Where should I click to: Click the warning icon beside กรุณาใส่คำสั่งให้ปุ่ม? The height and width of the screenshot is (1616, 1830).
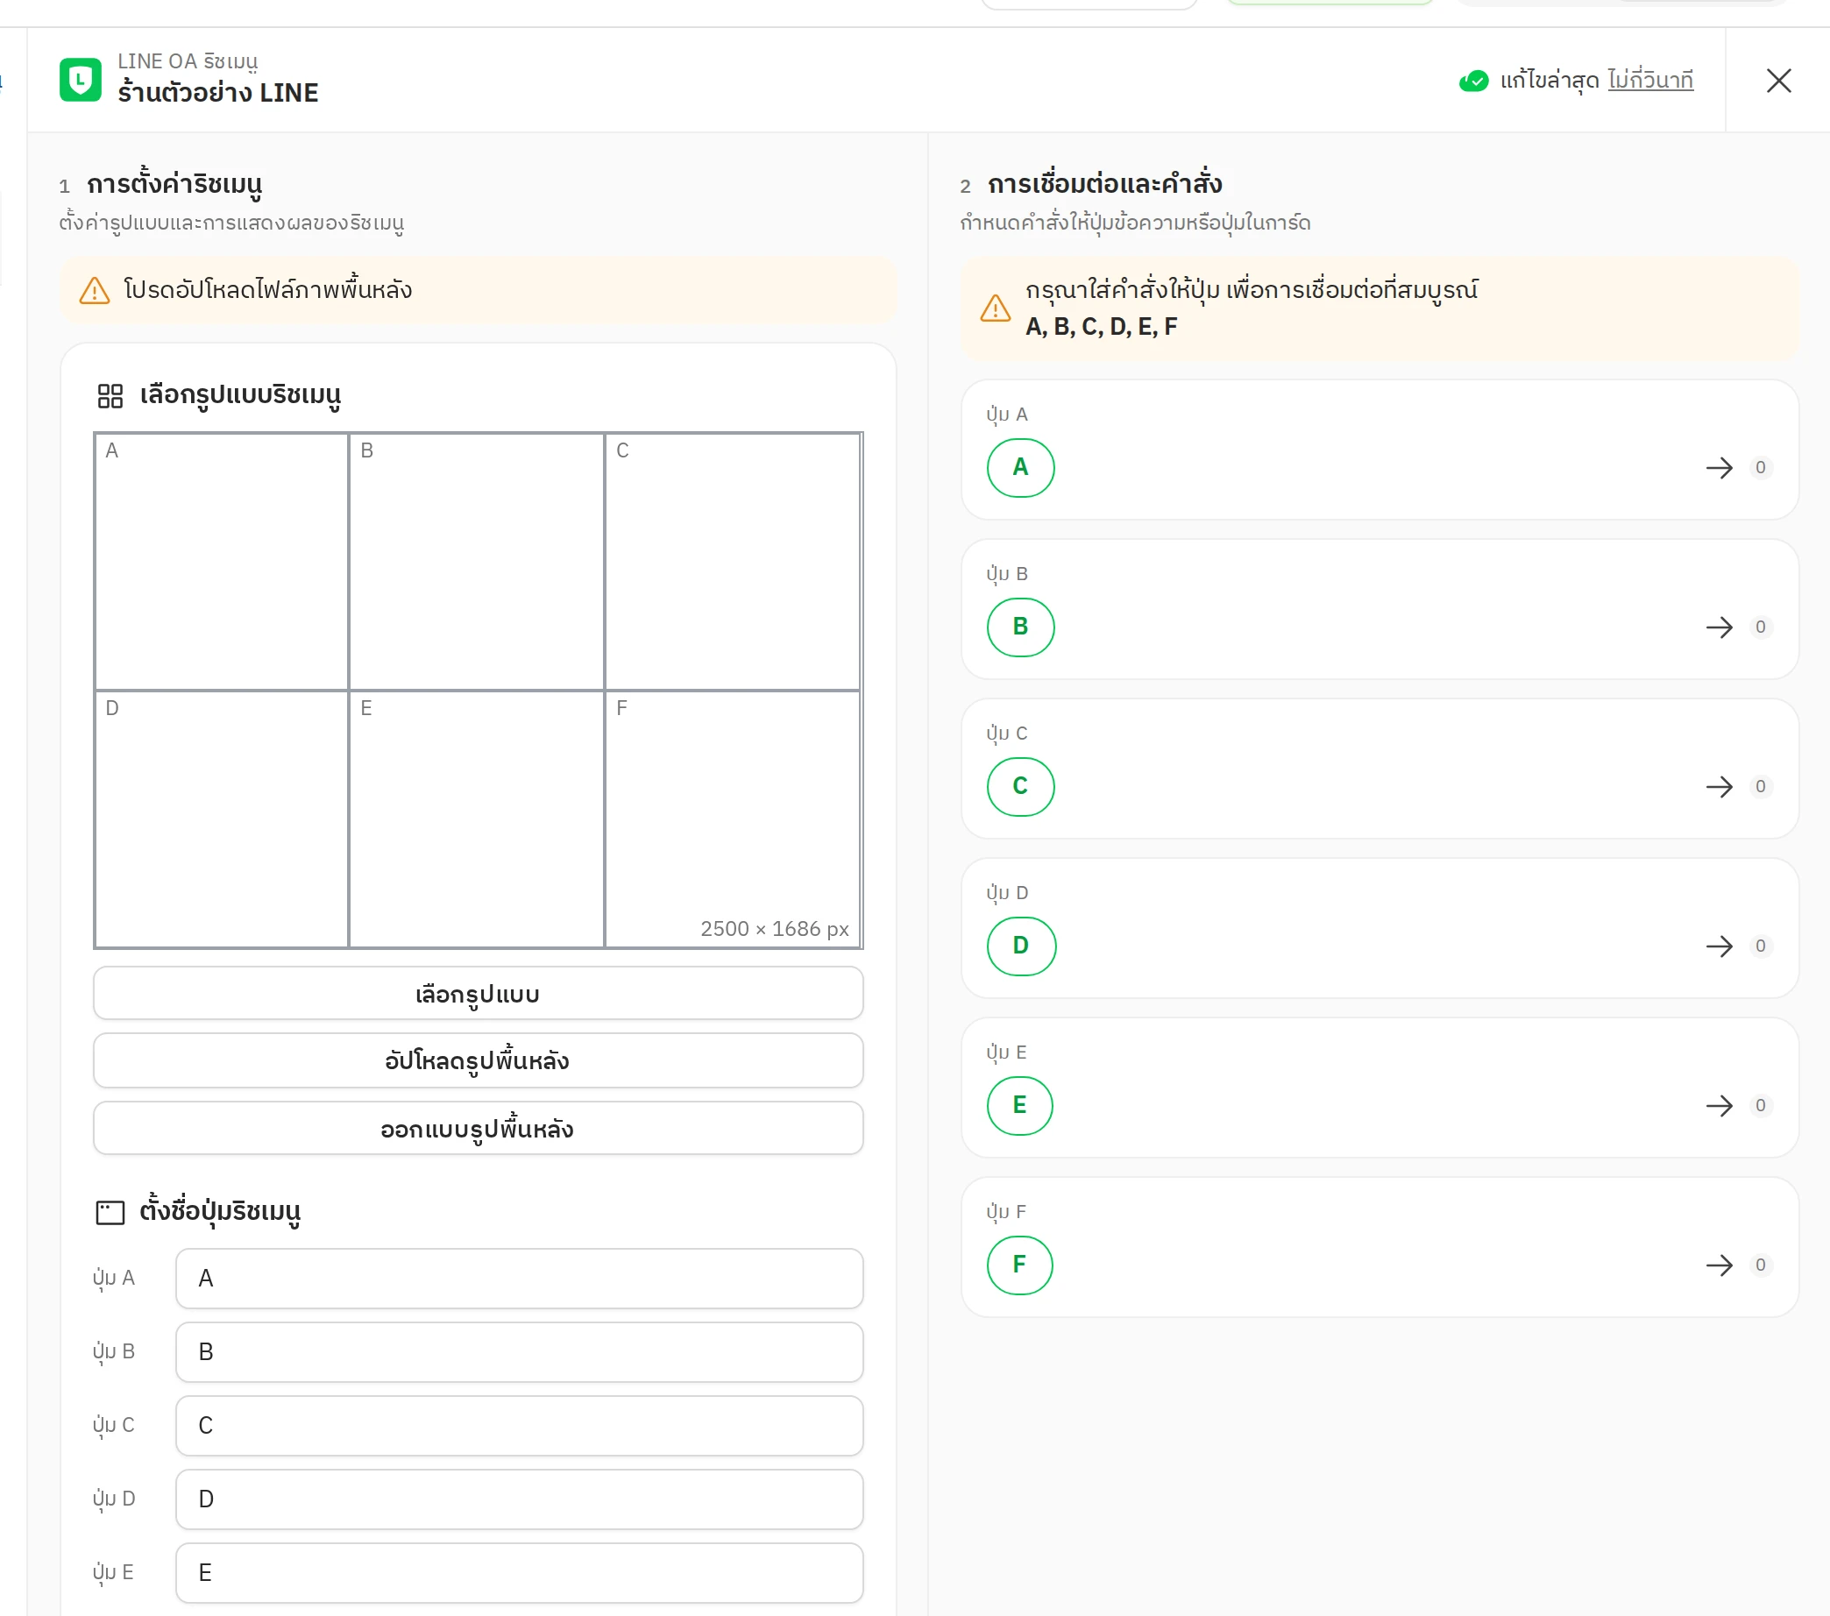[x=995, y=308]
